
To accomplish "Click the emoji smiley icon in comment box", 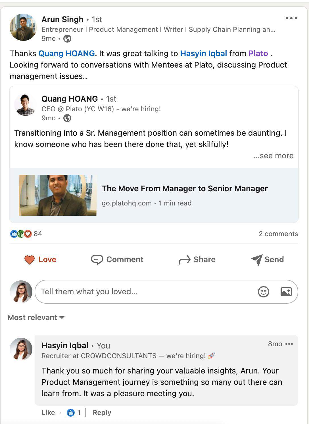I will [x=263, y=292].
